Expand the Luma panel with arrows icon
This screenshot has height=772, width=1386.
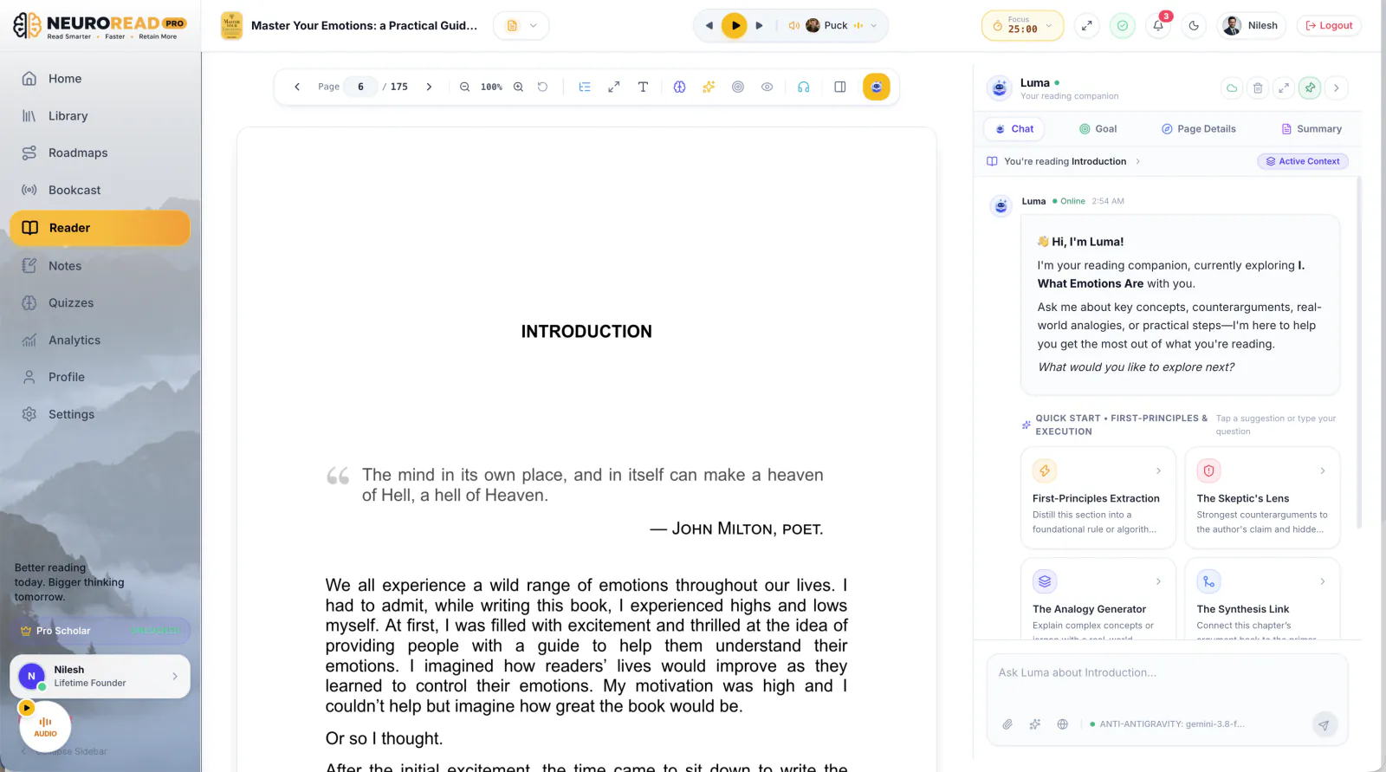[1284, 88]
